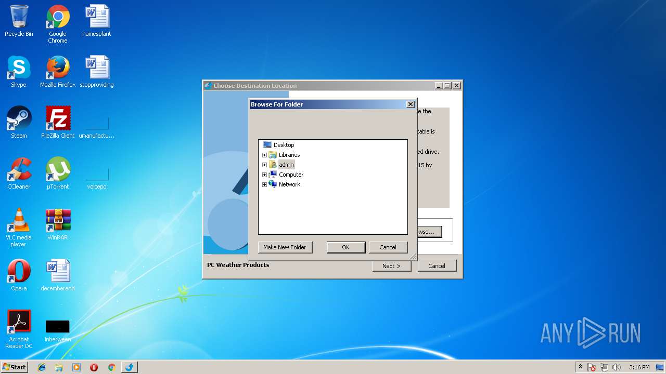Viewport: 666px width, 374px height.
Task: Open the decemberend Word document
Action: pyautogui.click(x=58, y=275)
